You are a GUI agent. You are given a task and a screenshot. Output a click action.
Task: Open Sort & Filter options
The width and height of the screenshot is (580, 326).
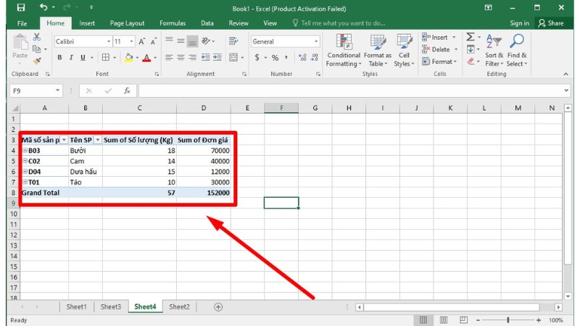coord(494,49)
